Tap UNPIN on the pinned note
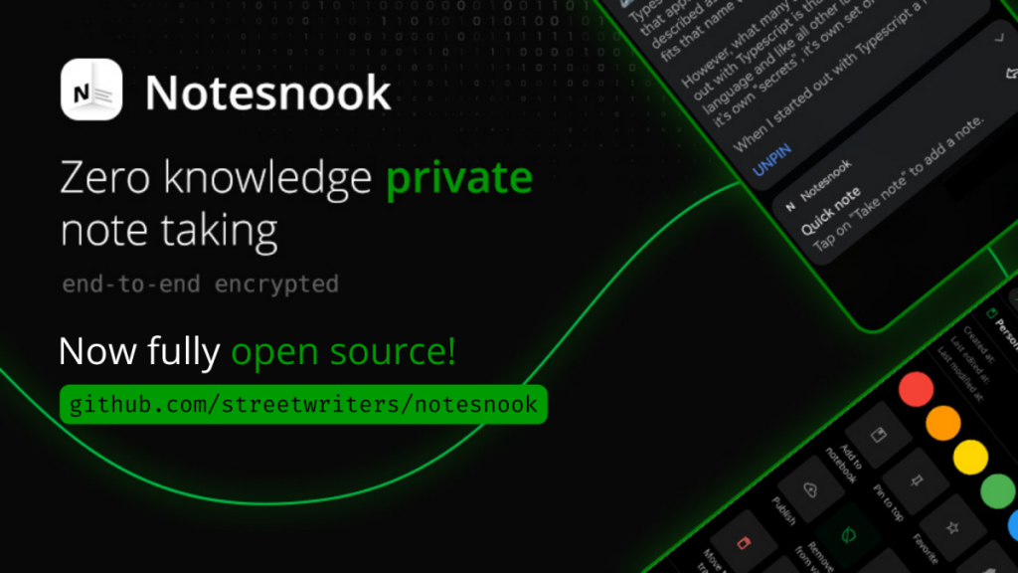Image resolution: width=1018 pixels, height=573 pixels. 771,159
